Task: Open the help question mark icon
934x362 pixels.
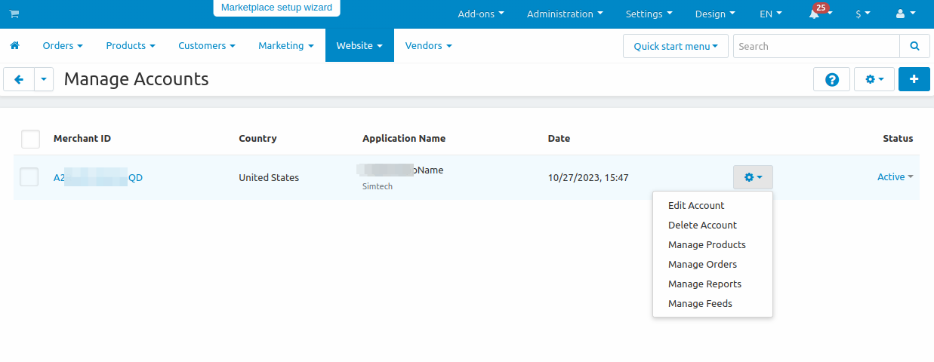Action: pyautogui.click(x=832, y=79)
